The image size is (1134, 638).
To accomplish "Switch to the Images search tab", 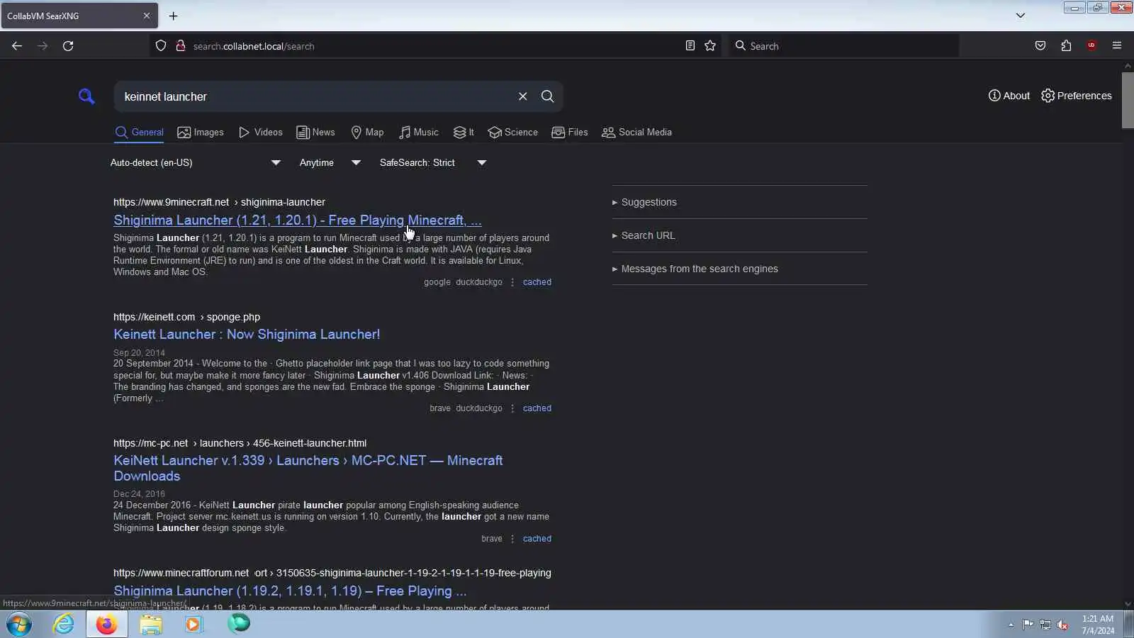I will [x=201, y=133].
